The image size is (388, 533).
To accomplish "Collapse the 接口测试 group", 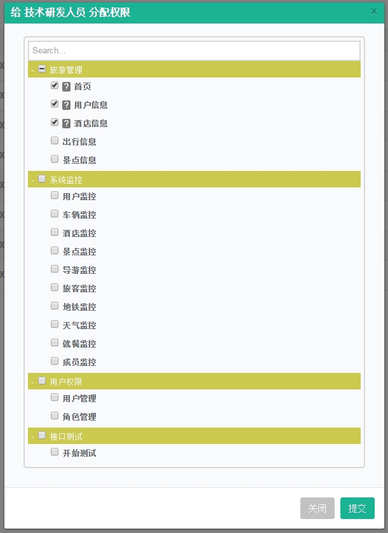I will [32, 436].
